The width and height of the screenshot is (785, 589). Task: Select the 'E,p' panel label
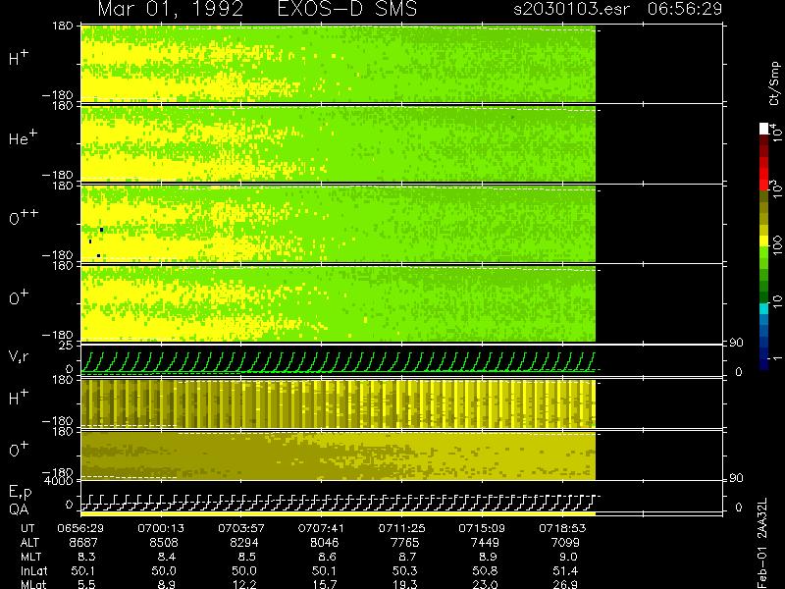pos(20,493)
